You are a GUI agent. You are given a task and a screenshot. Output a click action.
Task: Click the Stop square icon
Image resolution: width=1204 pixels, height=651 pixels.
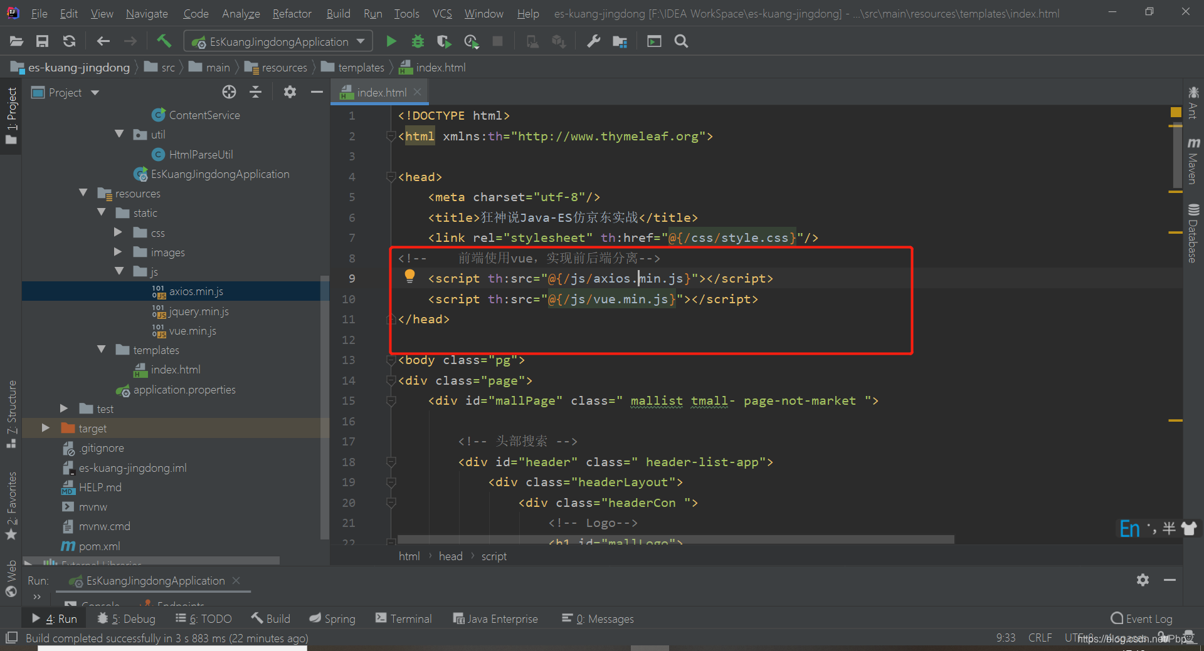[497, 41]
